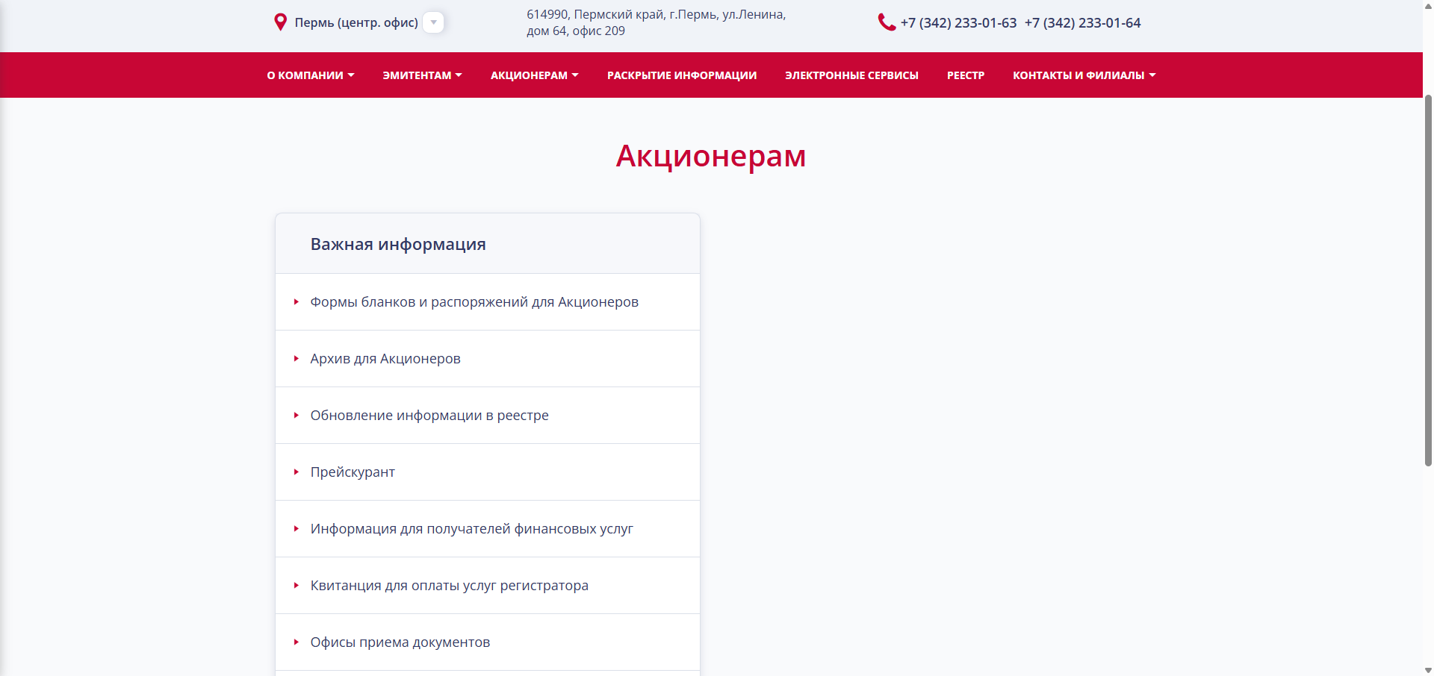Click the page vertical scrollbar thumb
This screenshot has width=1434, height=676.
coord(1428,281)
